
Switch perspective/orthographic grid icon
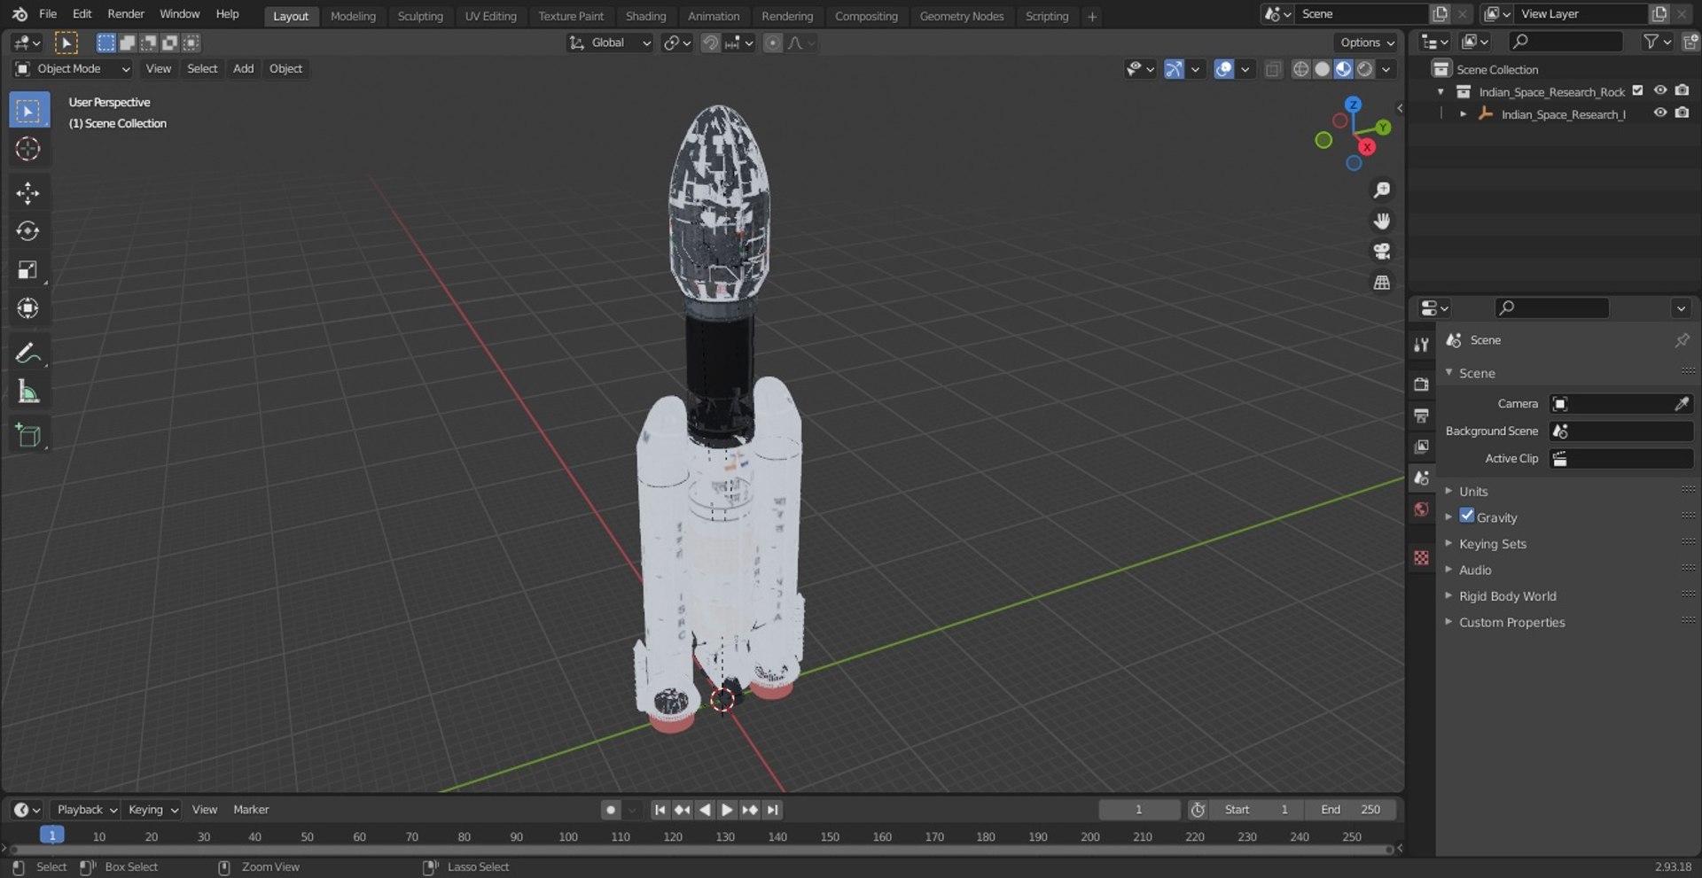1381,283
